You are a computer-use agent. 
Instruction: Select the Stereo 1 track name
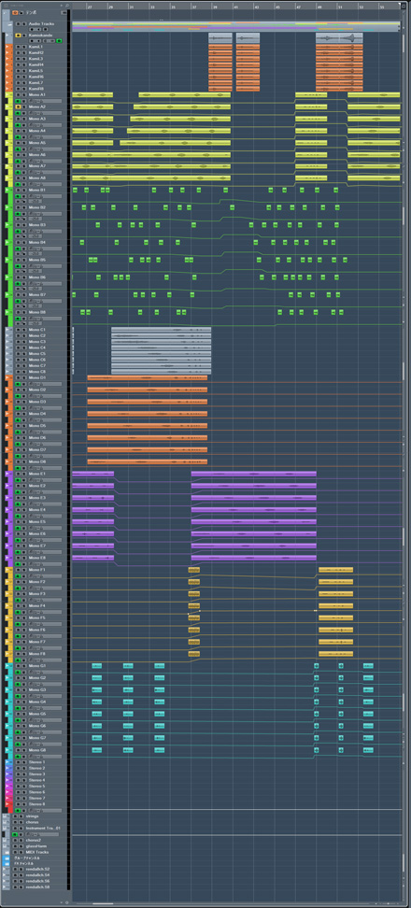tap(36, 762)
